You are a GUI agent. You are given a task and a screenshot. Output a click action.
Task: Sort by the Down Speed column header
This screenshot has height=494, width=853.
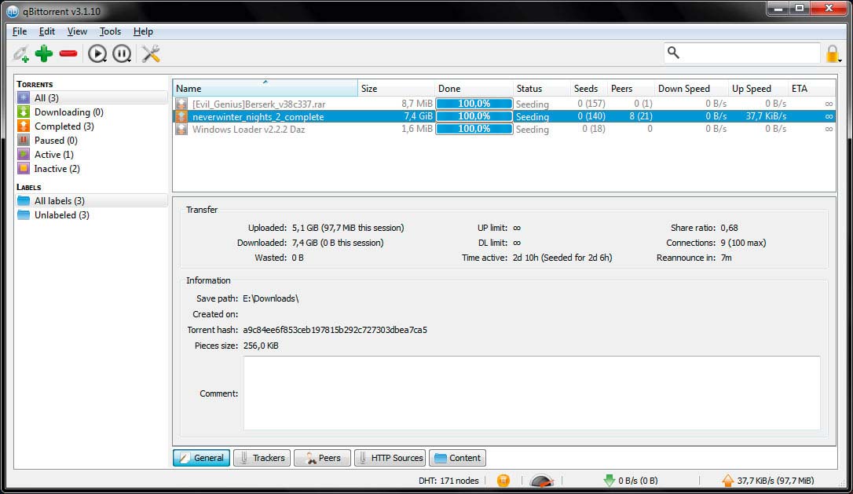click(691, 88)
